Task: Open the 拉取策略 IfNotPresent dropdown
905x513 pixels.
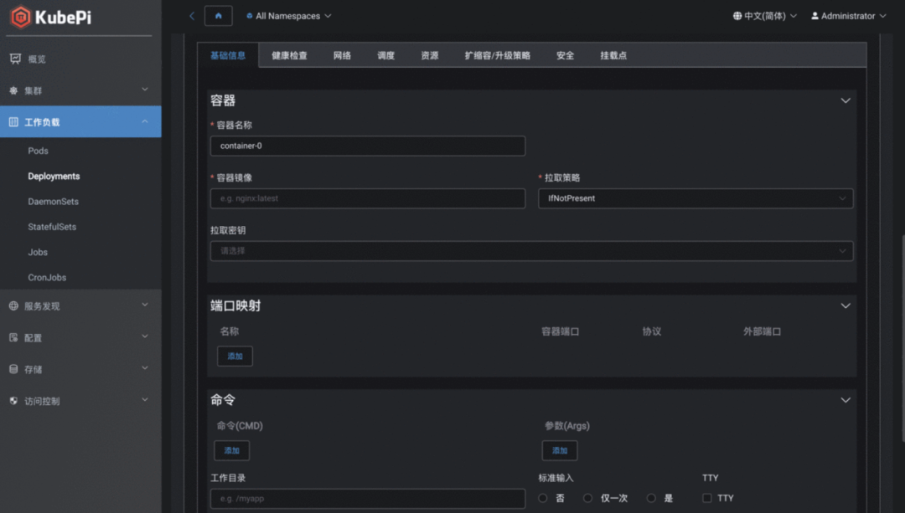Action: tap(696, 198)
